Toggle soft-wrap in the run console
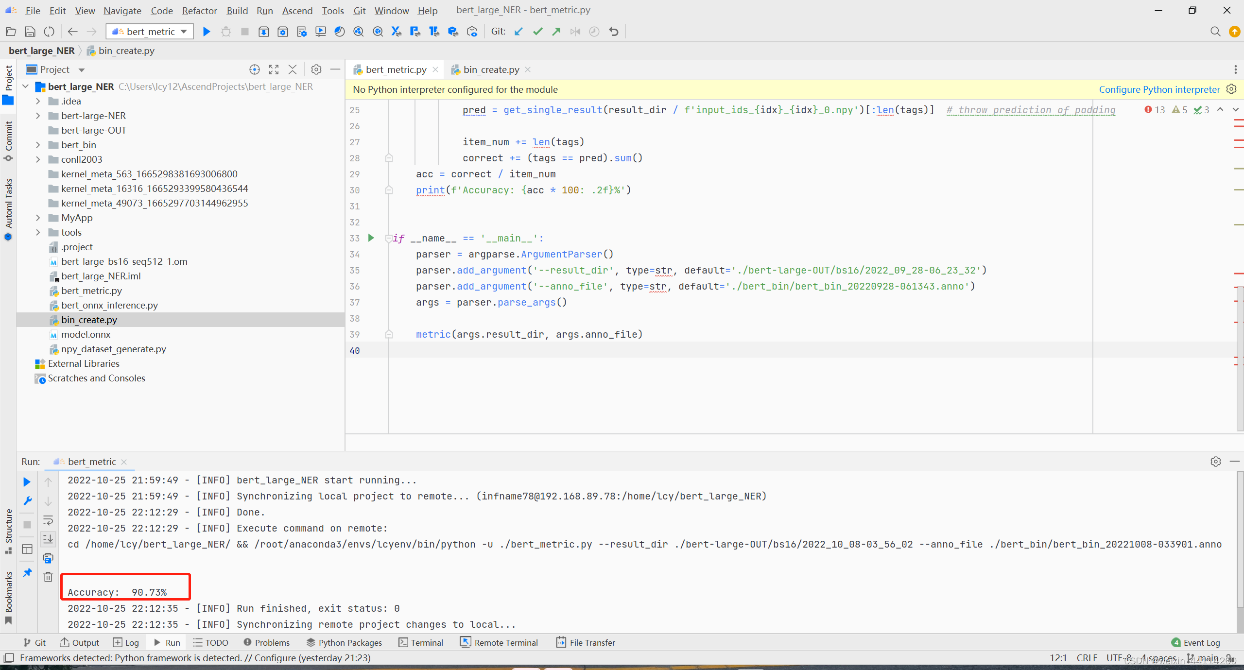1244x670 pixels. point(48,520)
